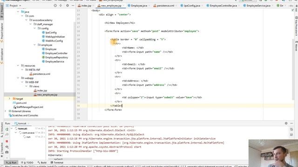Open EmployeeController.java tab

point(223,6)
